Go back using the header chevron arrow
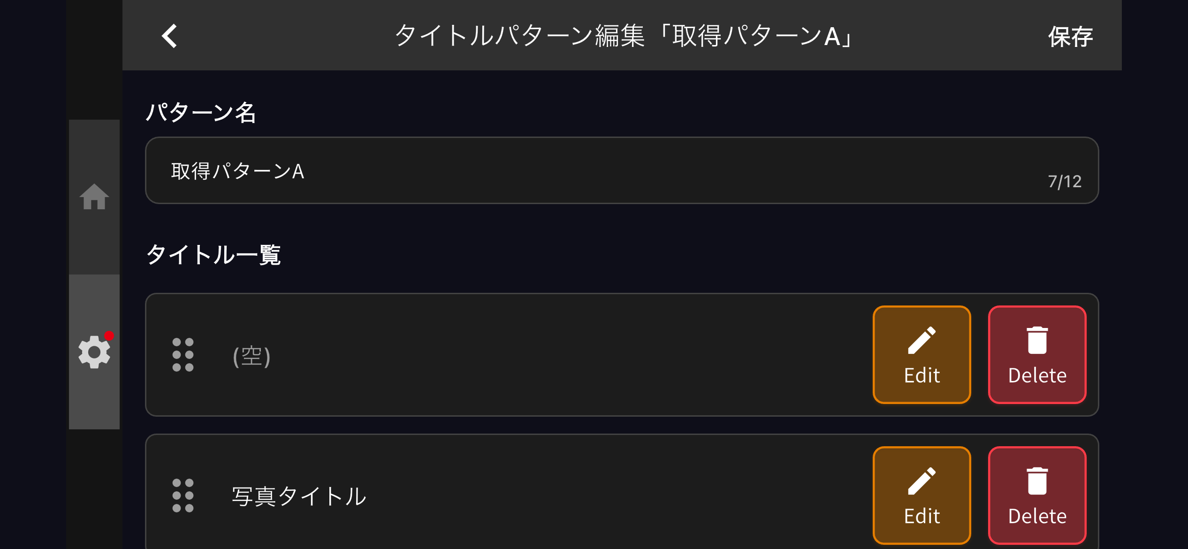Image resolution: width=1188 pixels, height=549 pixels. (170, 36)
